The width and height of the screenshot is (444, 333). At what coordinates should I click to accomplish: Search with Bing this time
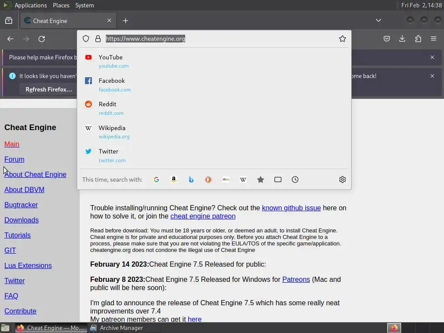[x=191, y=180]
